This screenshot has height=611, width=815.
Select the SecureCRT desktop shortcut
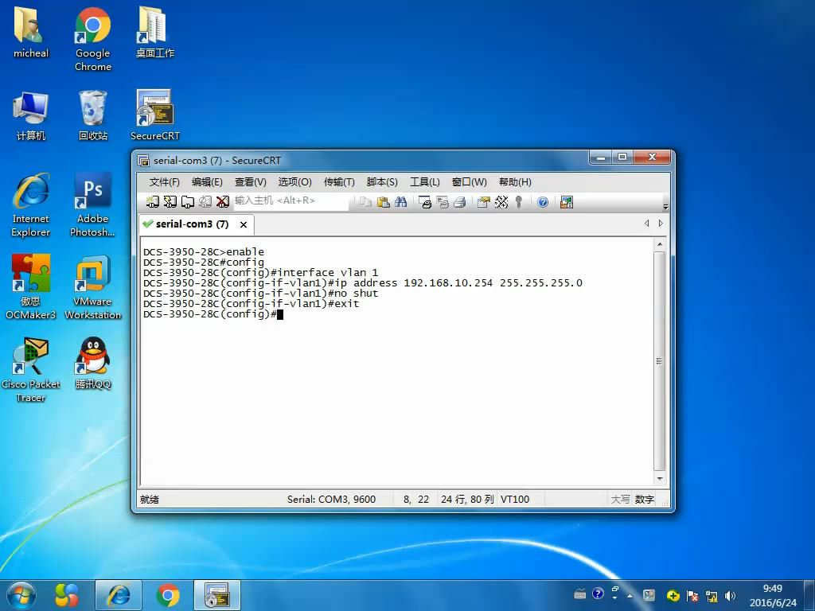pyautogui.click(x=155, y=115)
